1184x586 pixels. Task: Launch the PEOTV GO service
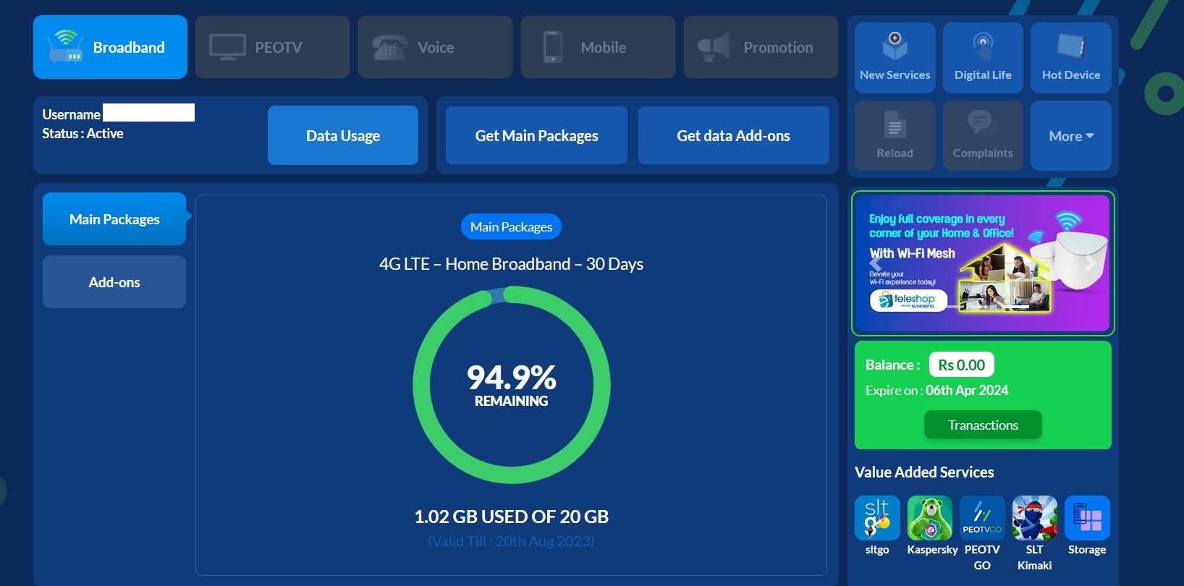point(982,518)
